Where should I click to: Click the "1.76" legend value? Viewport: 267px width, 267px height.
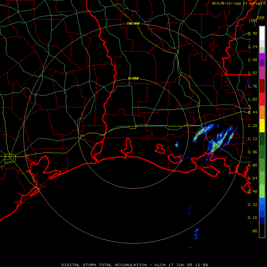click(x=252, y=86)
